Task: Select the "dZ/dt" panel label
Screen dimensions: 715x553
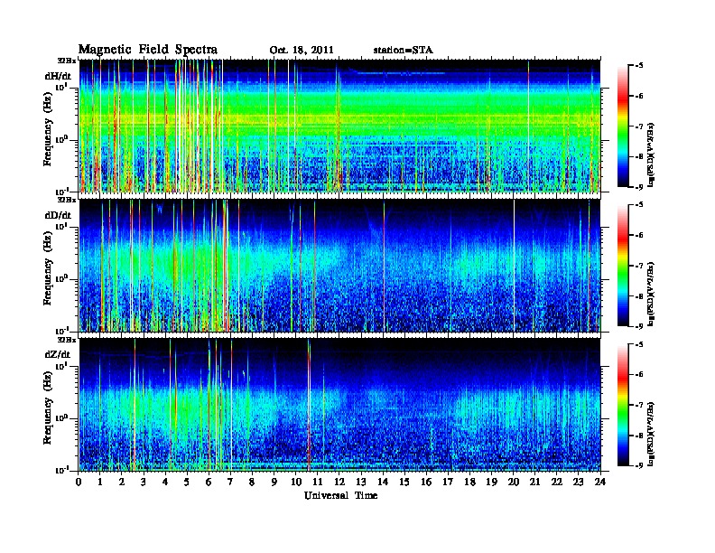Action: [58, 354]
